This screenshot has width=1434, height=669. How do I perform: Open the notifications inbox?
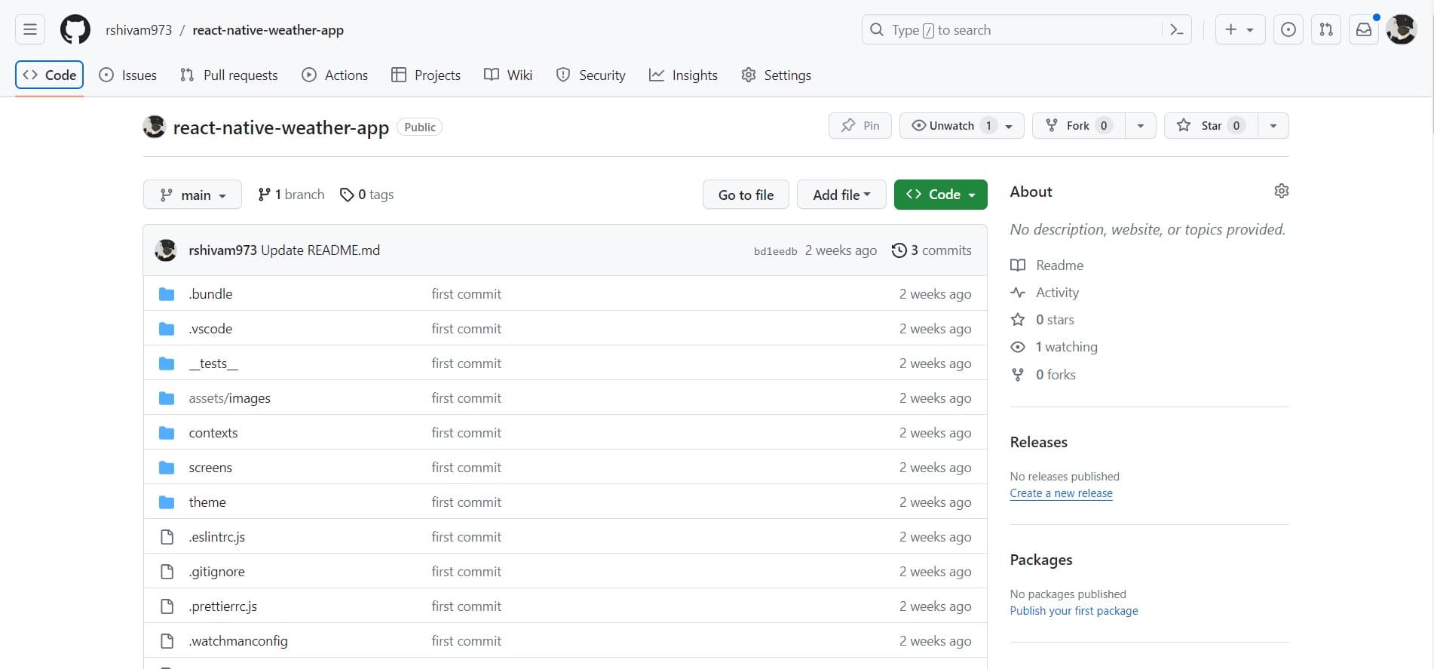pos(1364,30)
